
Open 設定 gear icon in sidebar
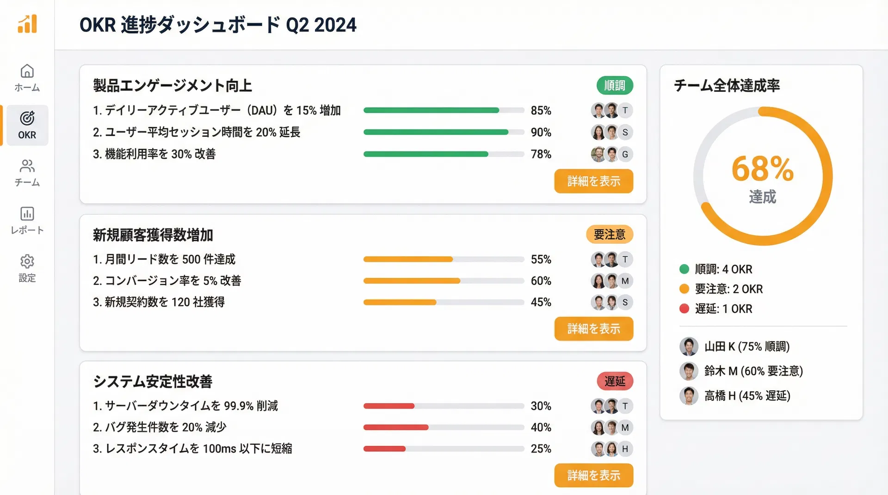(27, 261)
